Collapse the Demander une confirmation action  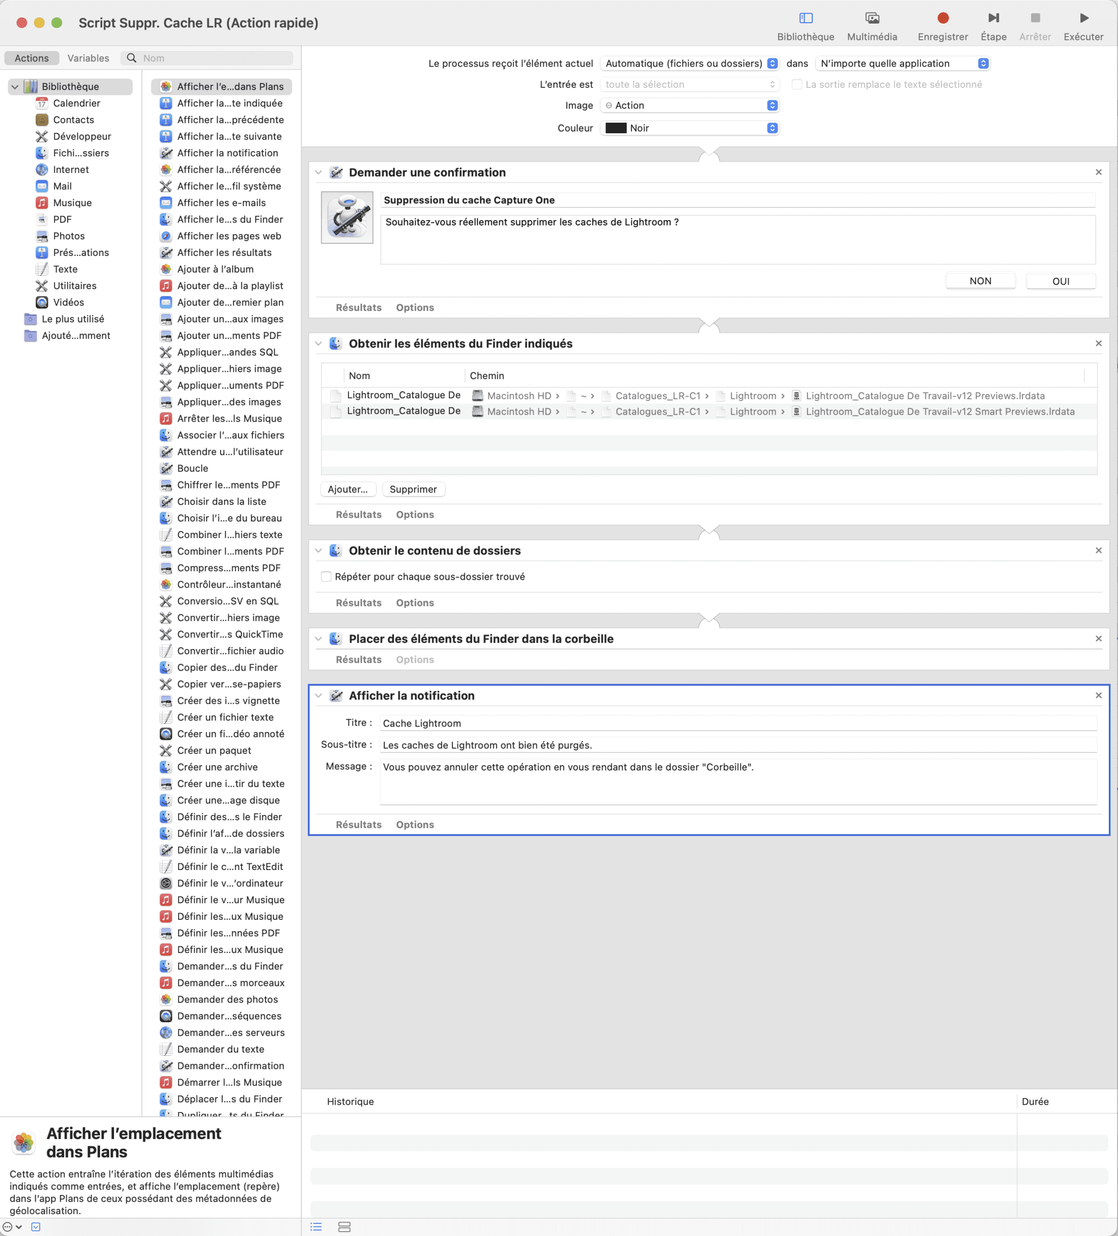click(x=318, y=173)
